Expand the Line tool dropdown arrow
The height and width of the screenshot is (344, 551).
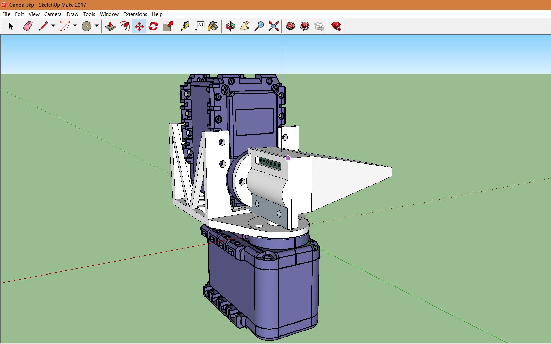coord(53,26)
